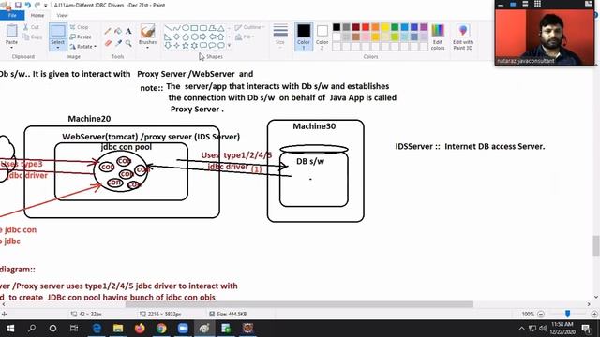
Task: Choose the straight Line shape
Action: coord(168,28)
